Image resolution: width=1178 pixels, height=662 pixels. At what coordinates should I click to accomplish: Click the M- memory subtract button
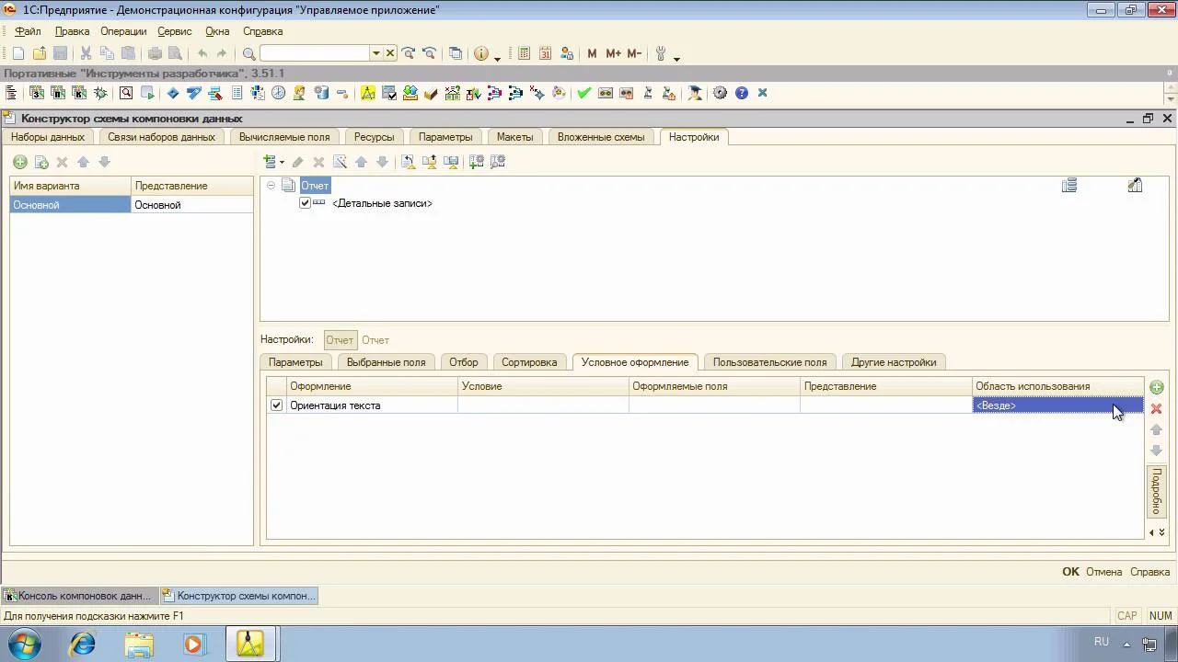[x=634, y=54]
